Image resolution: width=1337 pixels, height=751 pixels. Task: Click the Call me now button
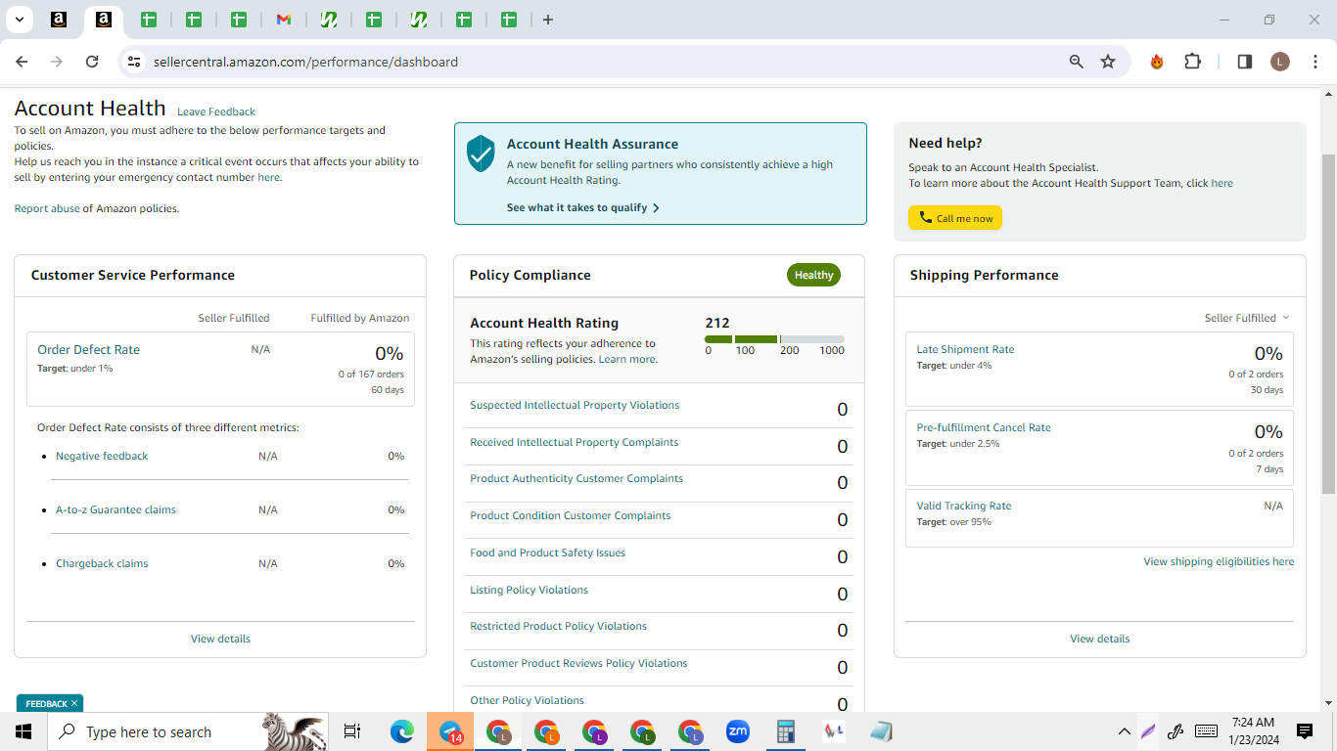click(x=955, y=218)
